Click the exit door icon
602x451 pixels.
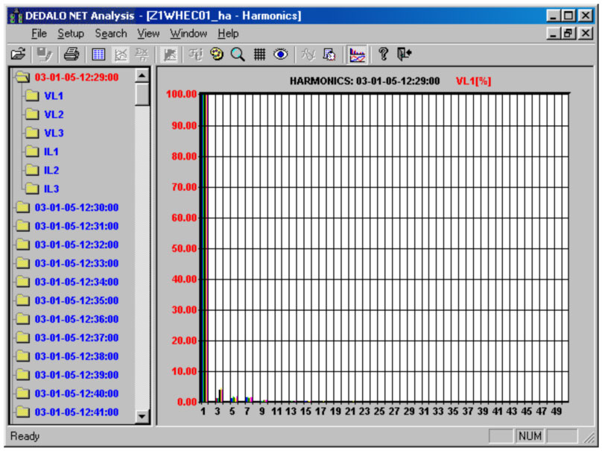coord(405,54)
